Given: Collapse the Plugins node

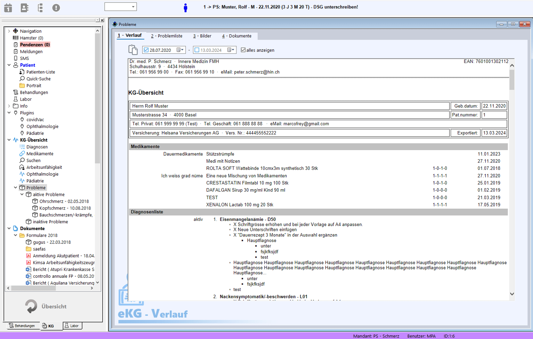Looking at the screenshot, I should pyautogui.click(x=9, y=113).
